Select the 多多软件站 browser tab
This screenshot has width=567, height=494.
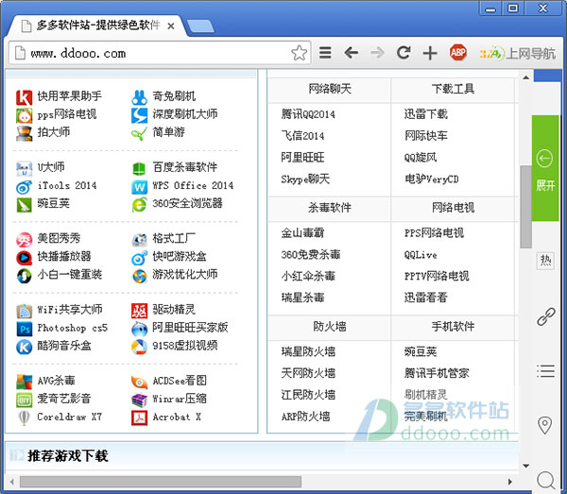tap(97, 26)
